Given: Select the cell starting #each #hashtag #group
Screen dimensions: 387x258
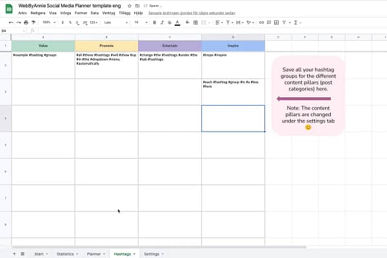Looking at the screenshot, I should point(233,92).
